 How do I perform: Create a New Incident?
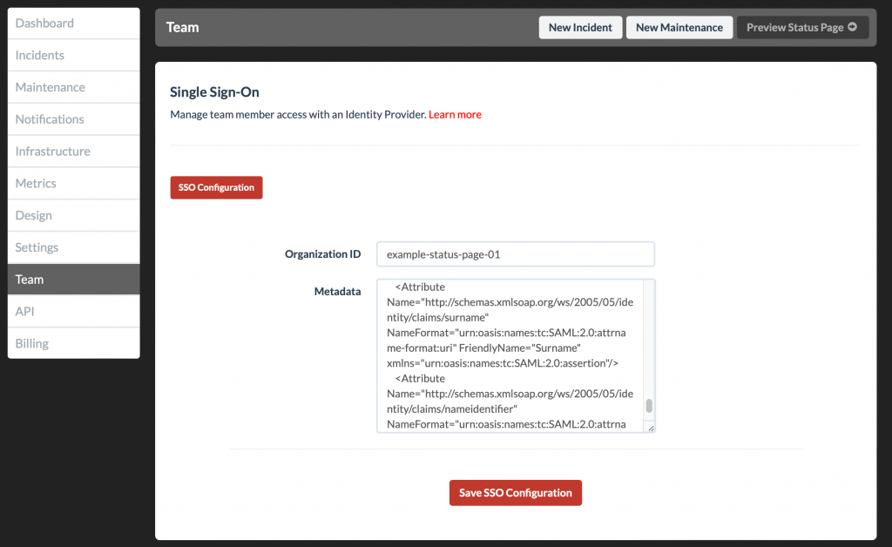[x=580, y=27]
